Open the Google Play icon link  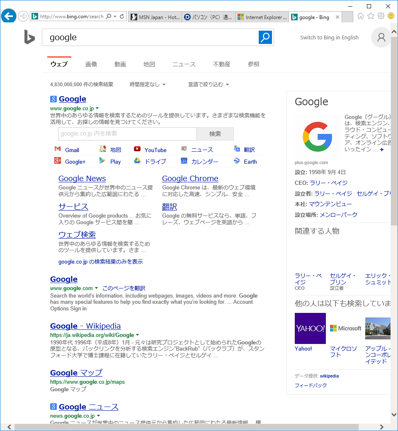point(102,161)
